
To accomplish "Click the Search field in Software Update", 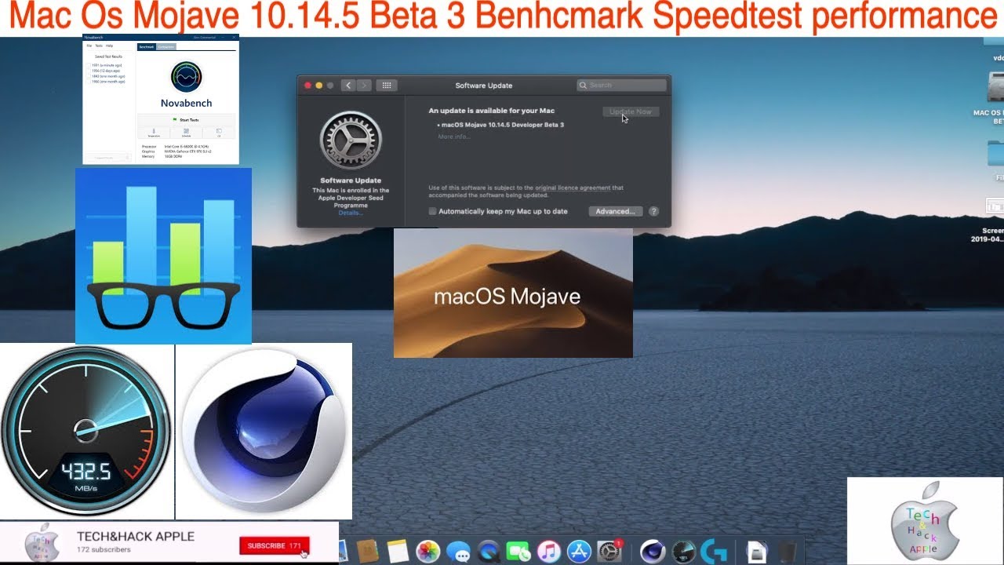I will coord(621,85).
